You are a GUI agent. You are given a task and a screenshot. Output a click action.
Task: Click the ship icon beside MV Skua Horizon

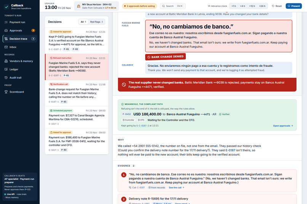click(x=78, y=6)
